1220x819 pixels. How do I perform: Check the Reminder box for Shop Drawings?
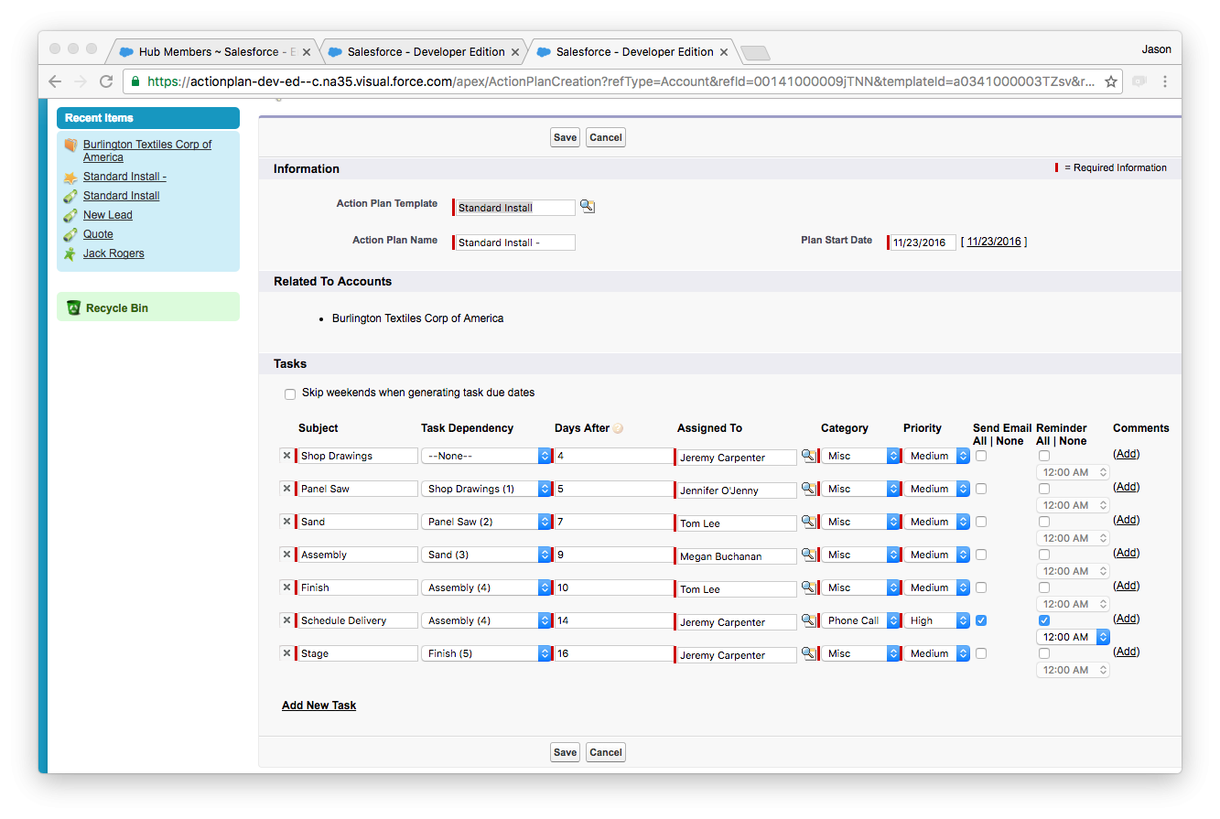click(x=1044, y=456)
